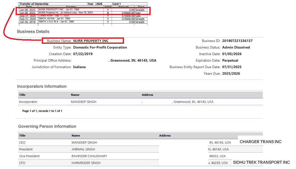296x169 pixels.
Task: Click CEO address IN, 46143, USA
Action: click(x=220, y=143)
